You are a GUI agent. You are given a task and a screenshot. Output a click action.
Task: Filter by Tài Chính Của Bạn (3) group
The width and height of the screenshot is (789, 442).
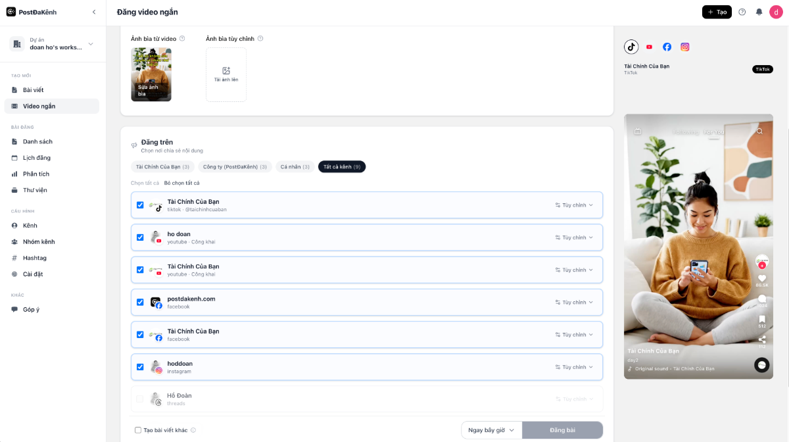[x=163, y=167]
